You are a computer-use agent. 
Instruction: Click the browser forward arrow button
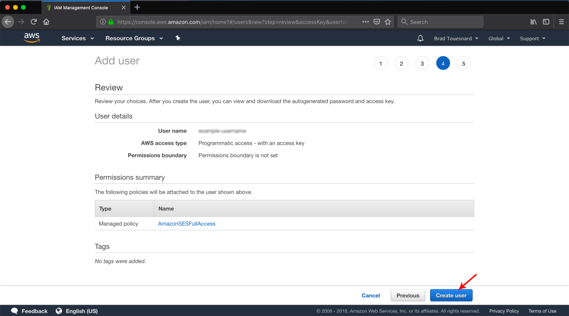click(x=21, y=22)
